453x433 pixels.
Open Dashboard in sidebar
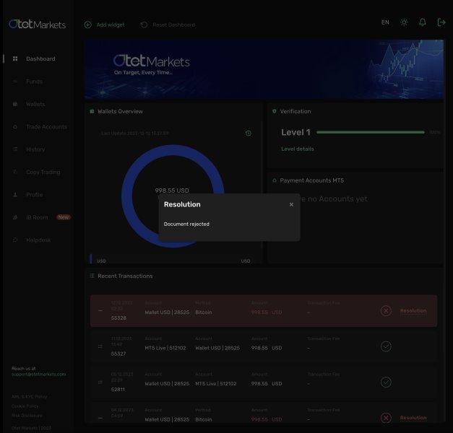[x=40, y=58]
